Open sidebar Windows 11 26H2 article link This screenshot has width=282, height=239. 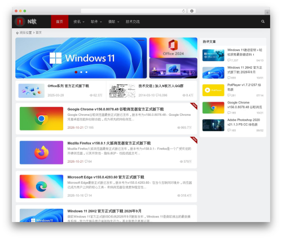[245, 69]
